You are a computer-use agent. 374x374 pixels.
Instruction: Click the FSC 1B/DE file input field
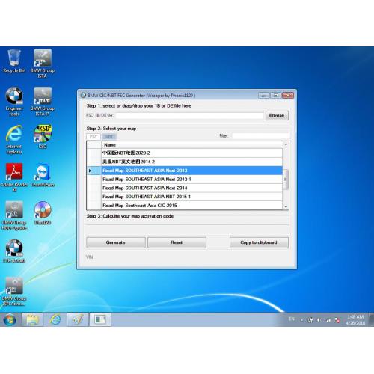click(189, 115)
